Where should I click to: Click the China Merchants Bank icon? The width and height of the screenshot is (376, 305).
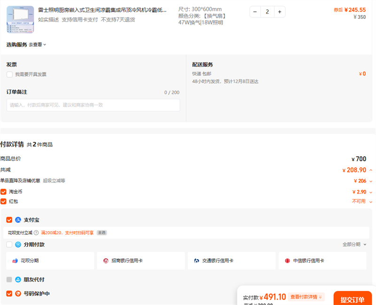click(106, 261)
